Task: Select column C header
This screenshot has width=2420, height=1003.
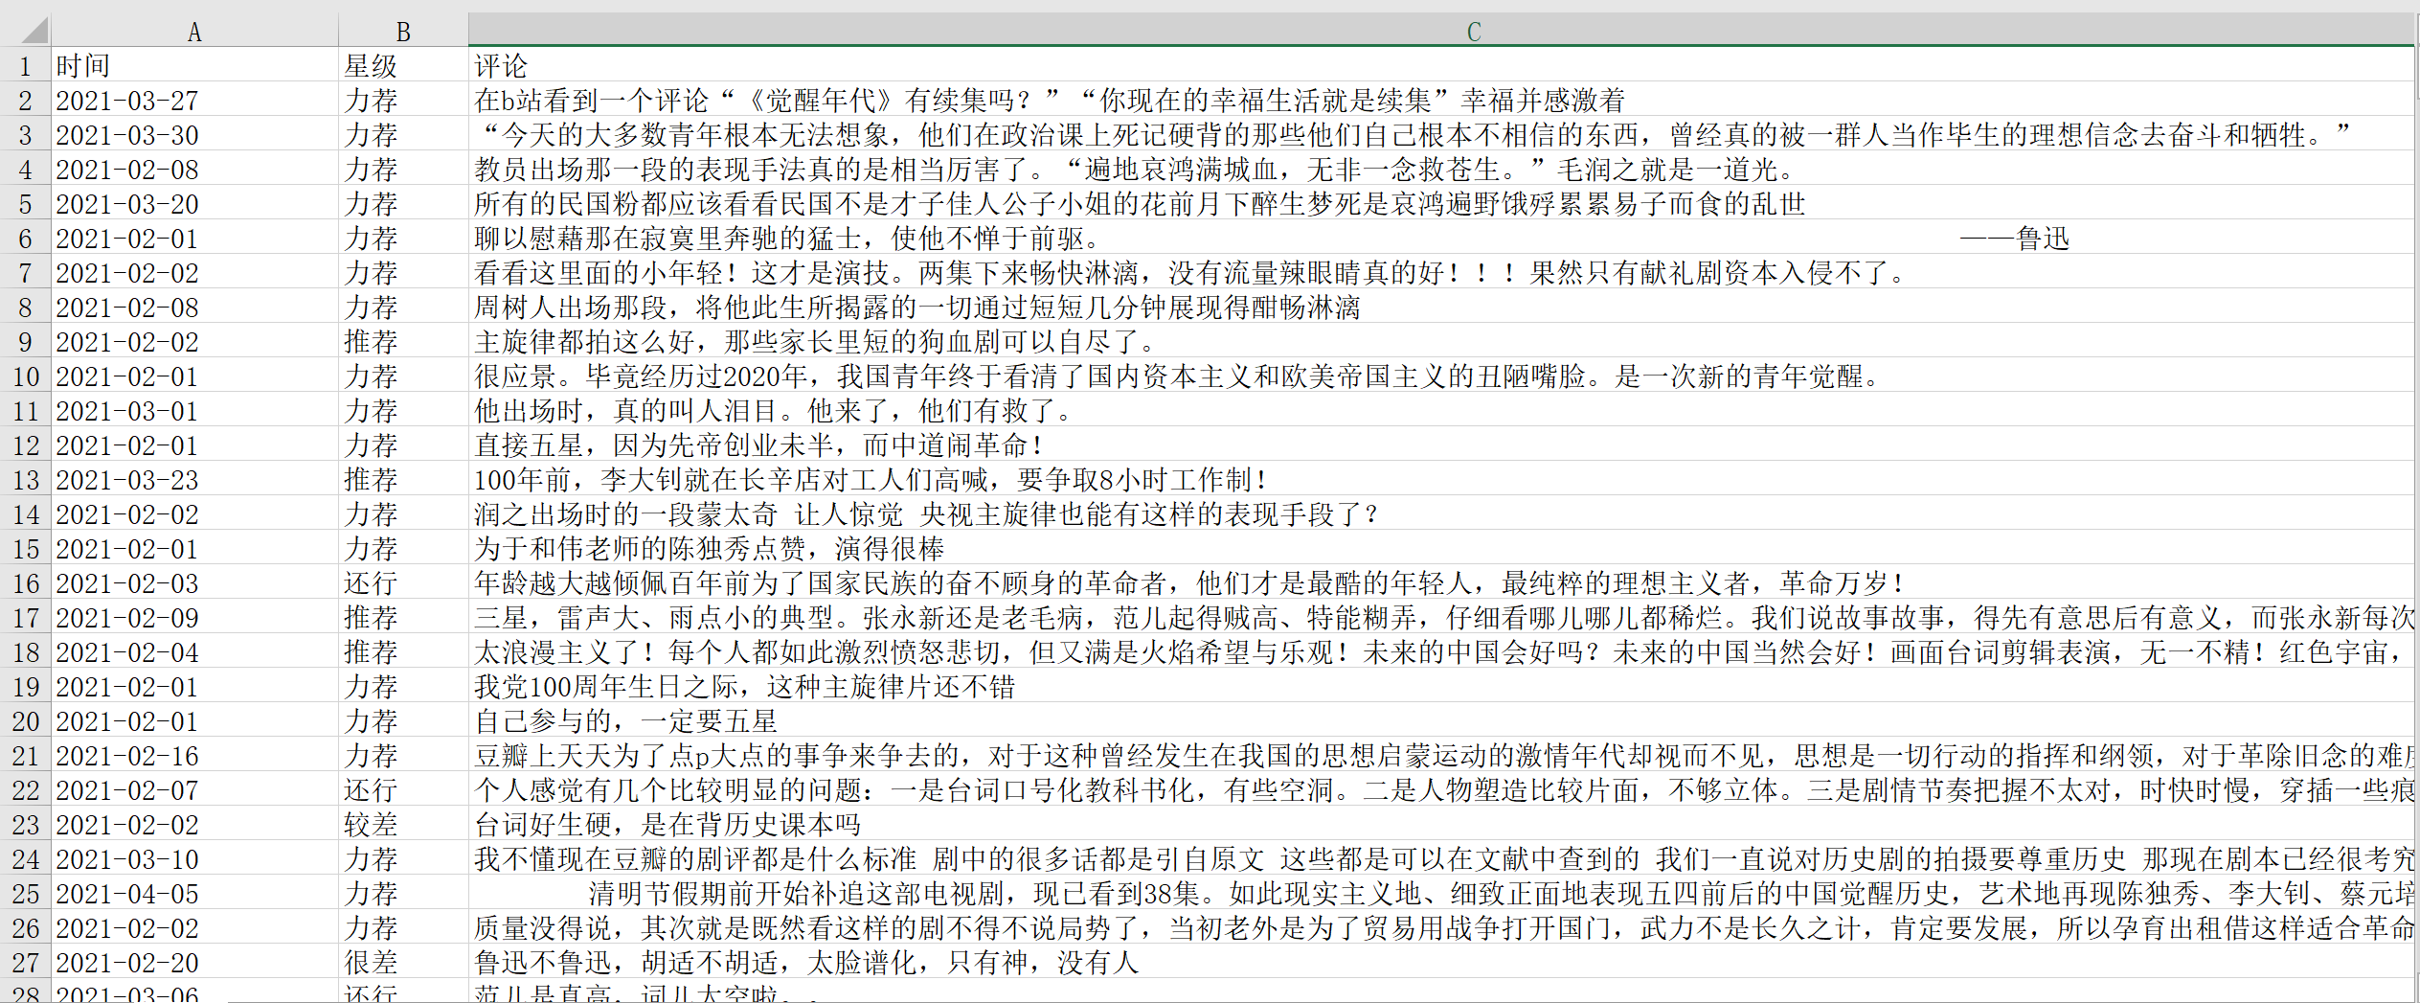Action: pyautogui.click(x=1441, y=32)
